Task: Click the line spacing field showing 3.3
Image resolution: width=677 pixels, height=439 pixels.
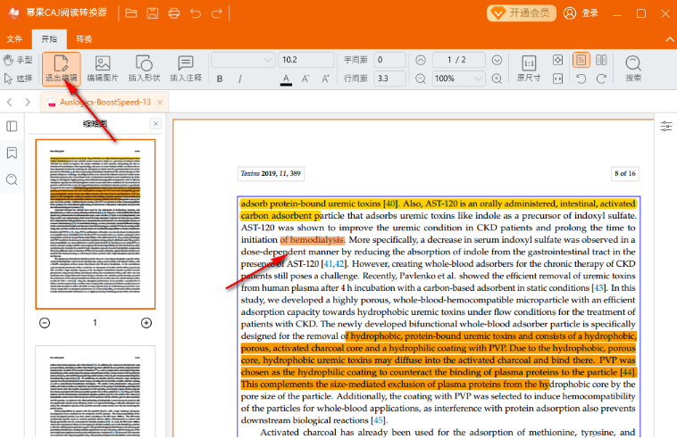Action: pos(390,79)
